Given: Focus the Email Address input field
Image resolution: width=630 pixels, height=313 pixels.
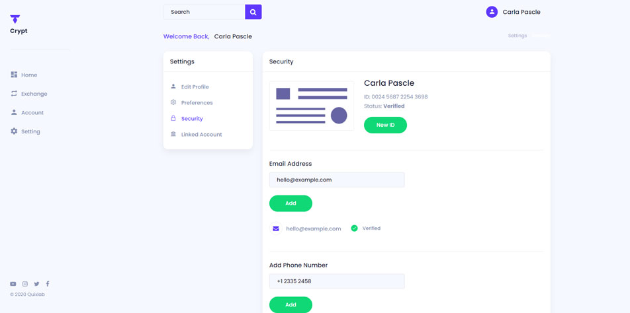Looking at the screenshot, I should (x=337, y=180).
